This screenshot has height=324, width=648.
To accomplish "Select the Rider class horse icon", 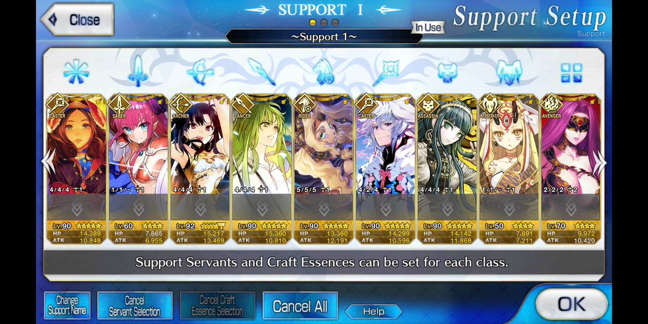I will click(x=323, y=72).
